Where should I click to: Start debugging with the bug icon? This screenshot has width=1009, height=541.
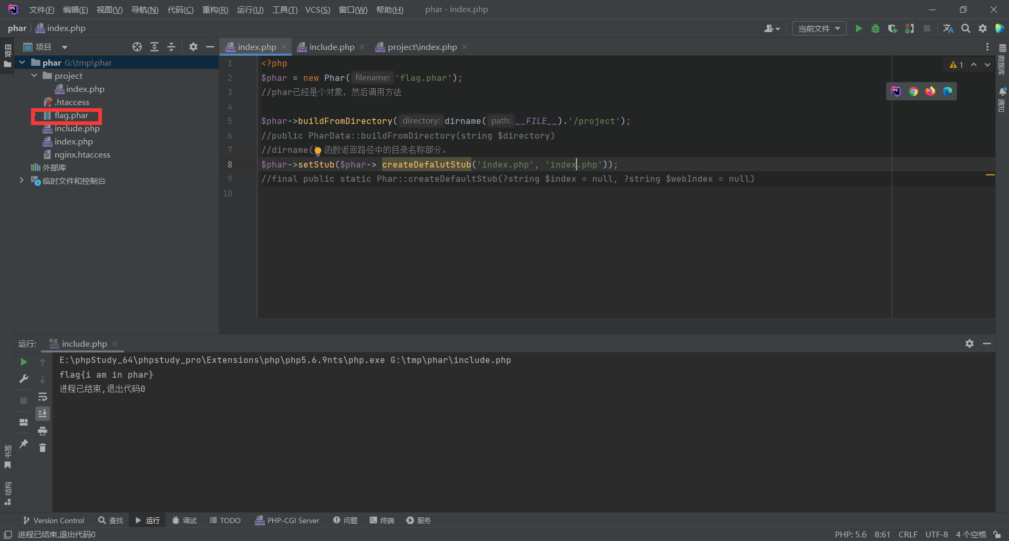pyautogui.click(x=876, y=28)
